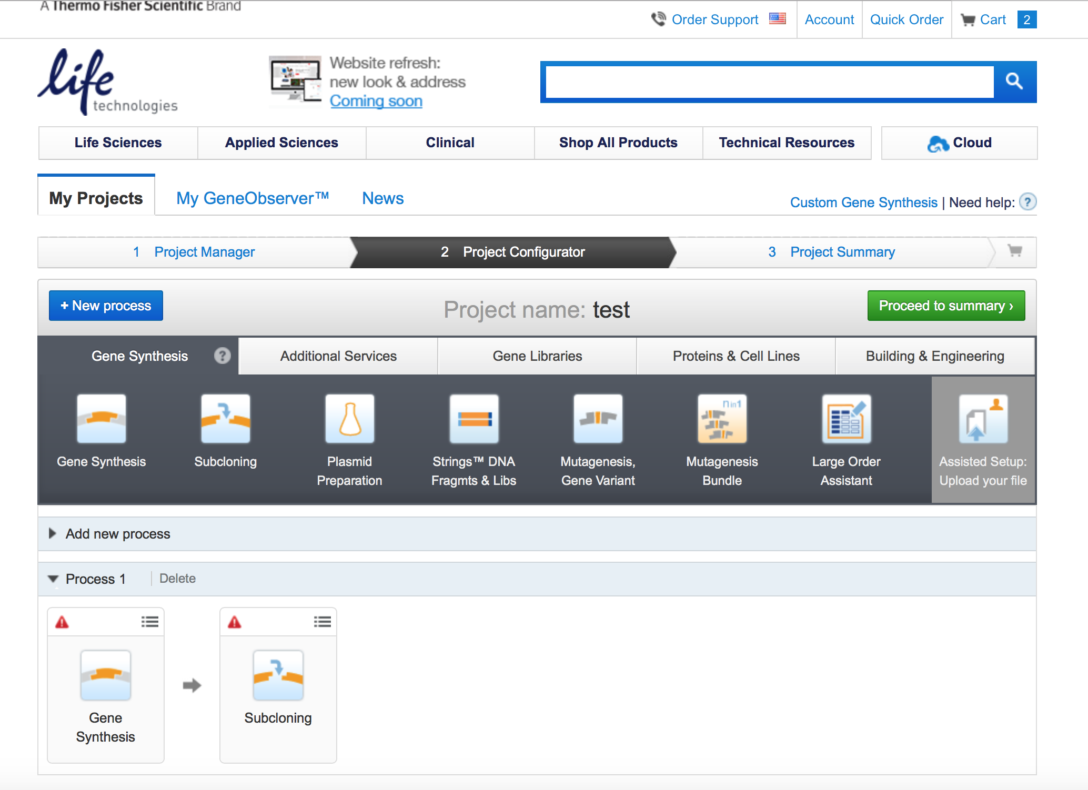Switch to My GeneObserver tab
Viewport: 1088px width, 790px height.
[253, 198]
